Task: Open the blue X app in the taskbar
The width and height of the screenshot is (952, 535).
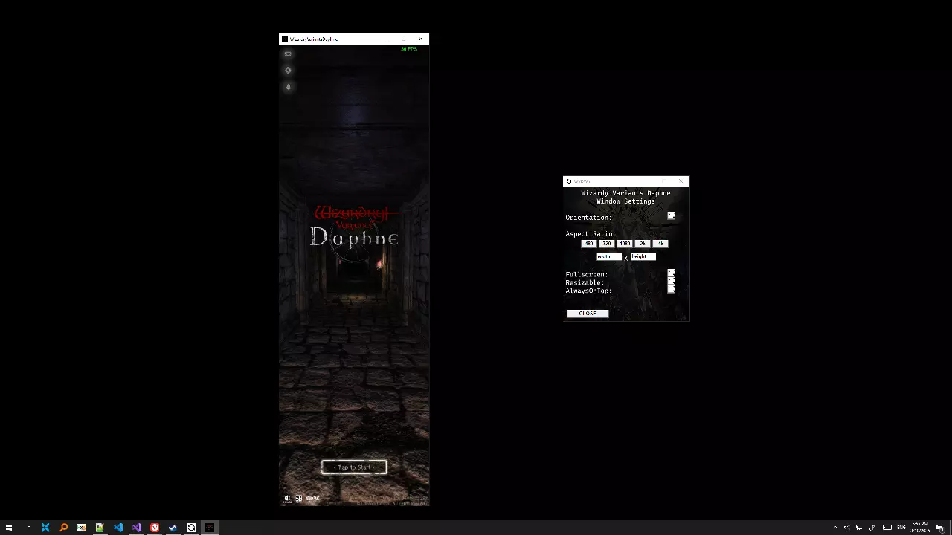Action: point(45,528)
